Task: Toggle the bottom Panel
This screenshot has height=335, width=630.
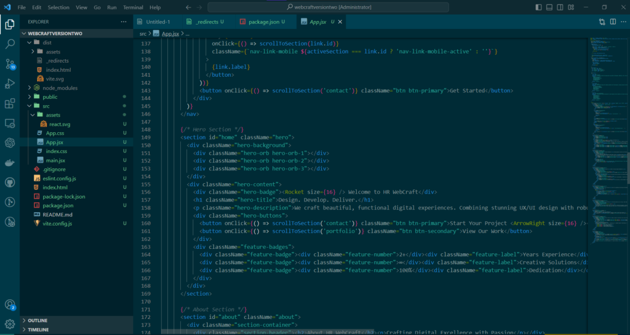Action: pyautogui.click(x=549, y=7)
